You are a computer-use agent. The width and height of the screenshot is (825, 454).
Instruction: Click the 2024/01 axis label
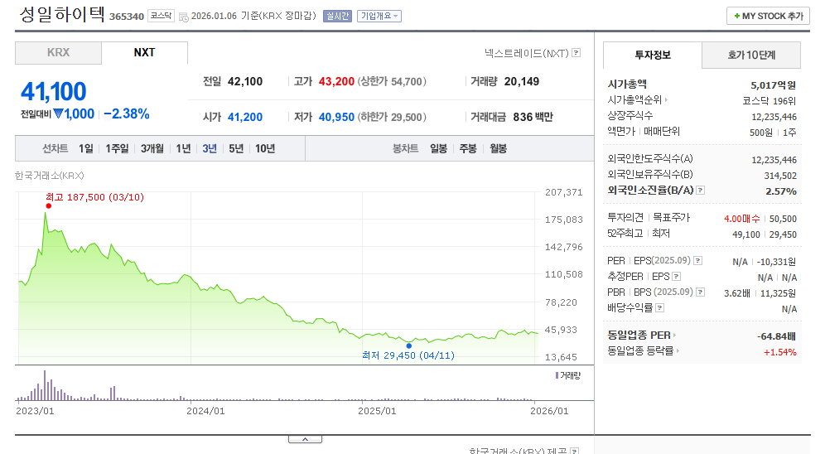pyautogui.click(x=205, y=411)
